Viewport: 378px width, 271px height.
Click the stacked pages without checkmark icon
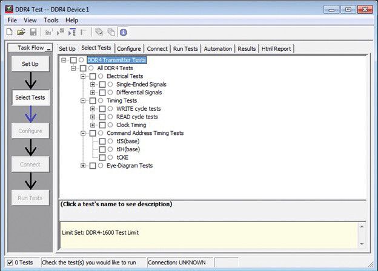[111, 32]
